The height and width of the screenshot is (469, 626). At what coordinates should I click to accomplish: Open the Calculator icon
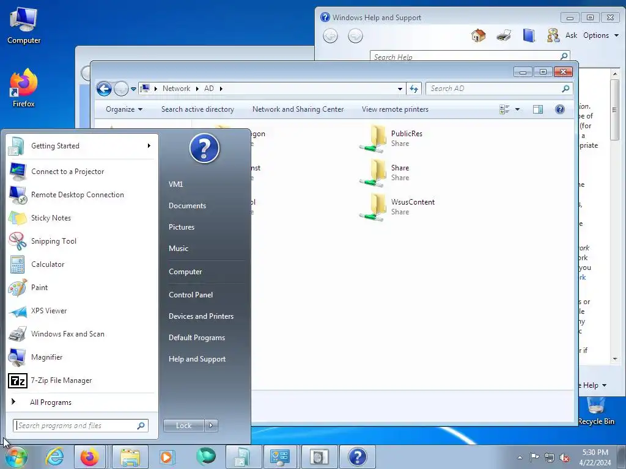pos(17,264)
